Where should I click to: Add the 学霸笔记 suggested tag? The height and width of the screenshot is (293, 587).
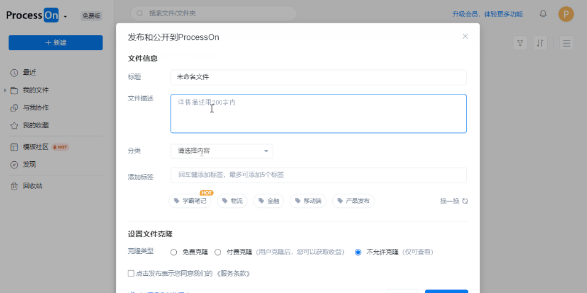click(x=190, y=201)
